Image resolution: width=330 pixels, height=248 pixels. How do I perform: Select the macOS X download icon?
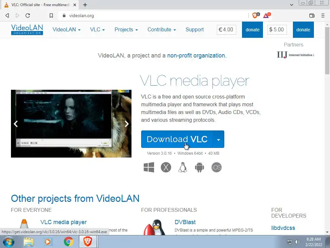(166, 167)
